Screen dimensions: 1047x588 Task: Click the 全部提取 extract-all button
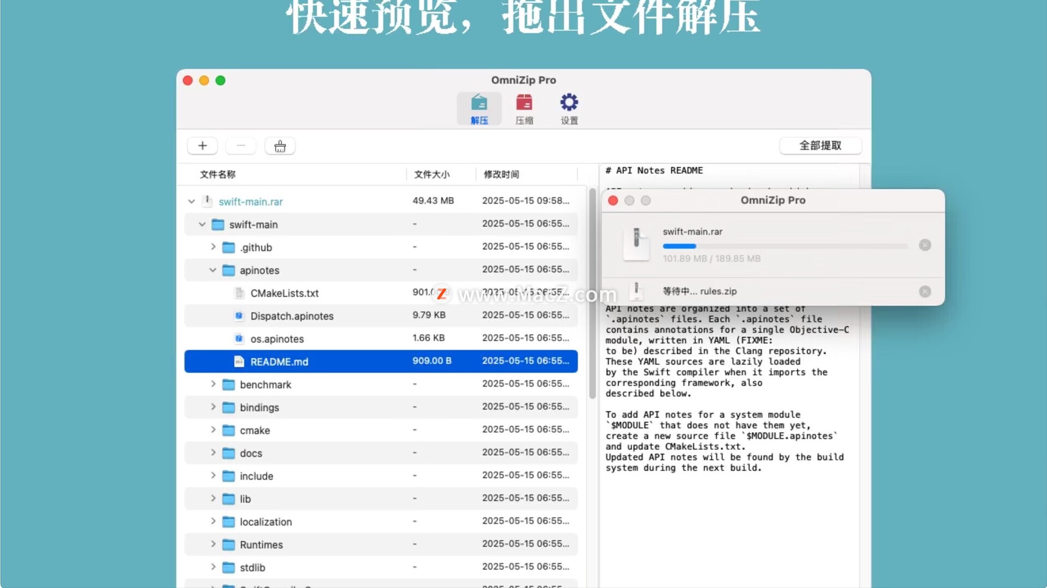pos(820,145)
